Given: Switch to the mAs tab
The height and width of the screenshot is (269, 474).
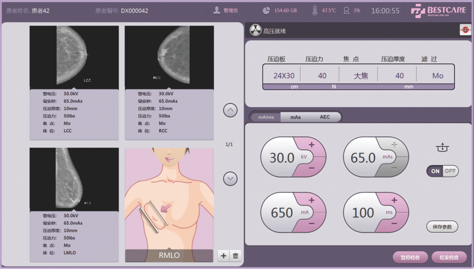Looking at the screenshot, I should tap(296, 117).
